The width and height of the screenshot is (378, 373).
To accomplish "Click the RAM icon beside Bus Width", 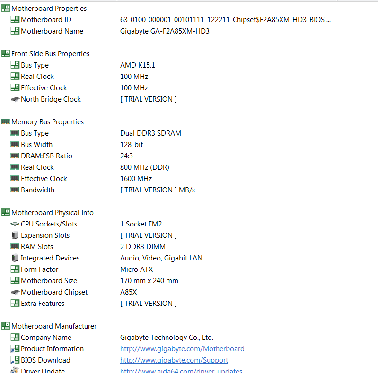I will pos(15,144).
